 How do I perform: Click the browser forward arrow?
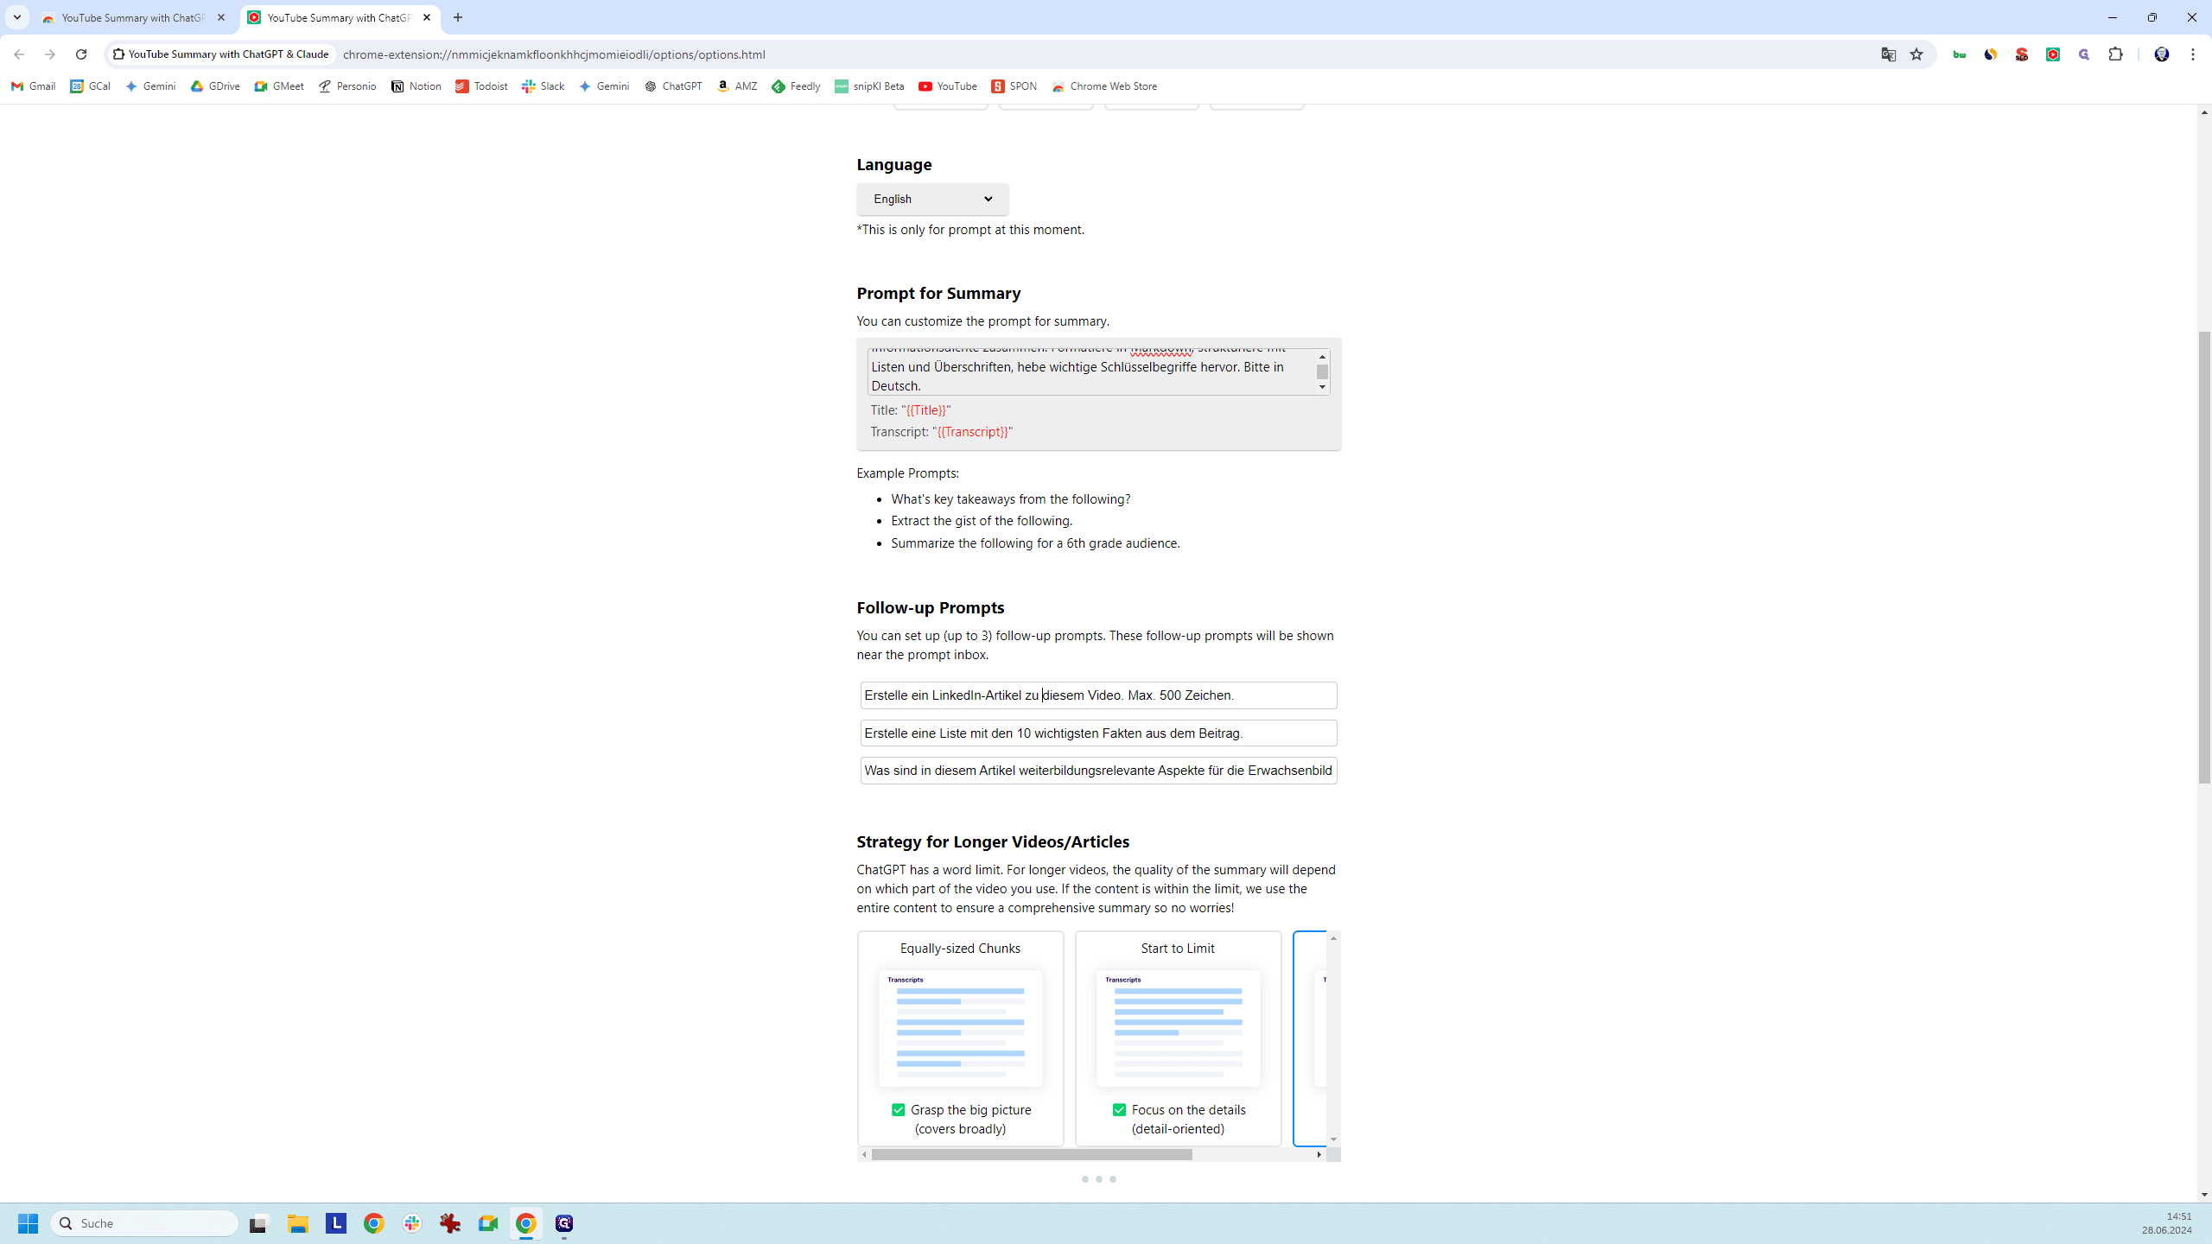(50, 54)
